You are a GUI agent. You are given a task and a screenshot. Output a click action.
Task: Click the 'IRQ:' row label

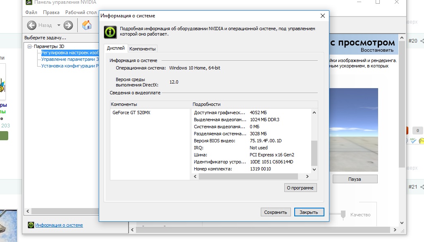point(198,148)
